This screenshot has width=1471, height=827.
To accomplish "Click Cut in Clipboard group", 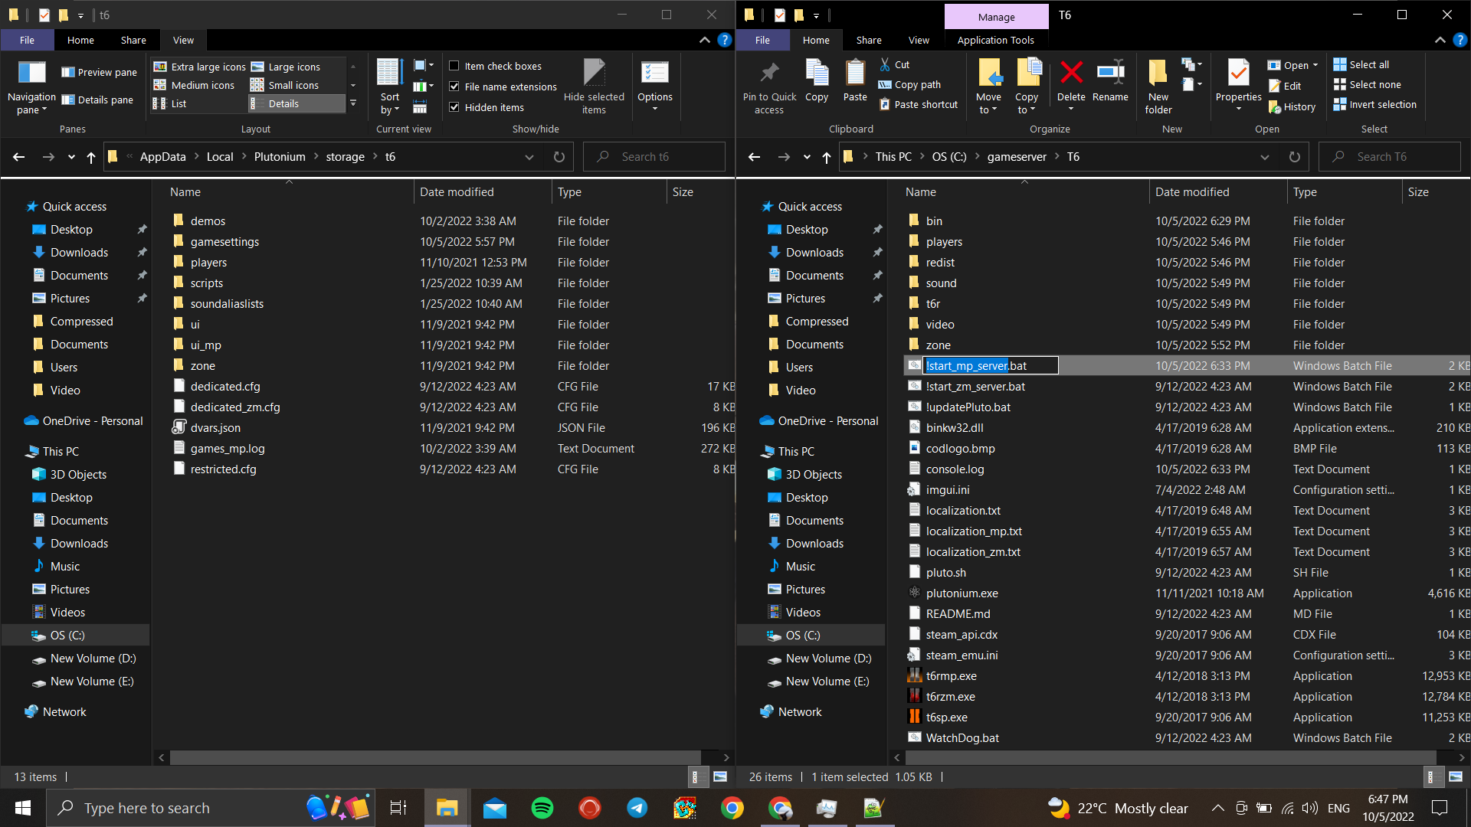I will pos(894,64).
